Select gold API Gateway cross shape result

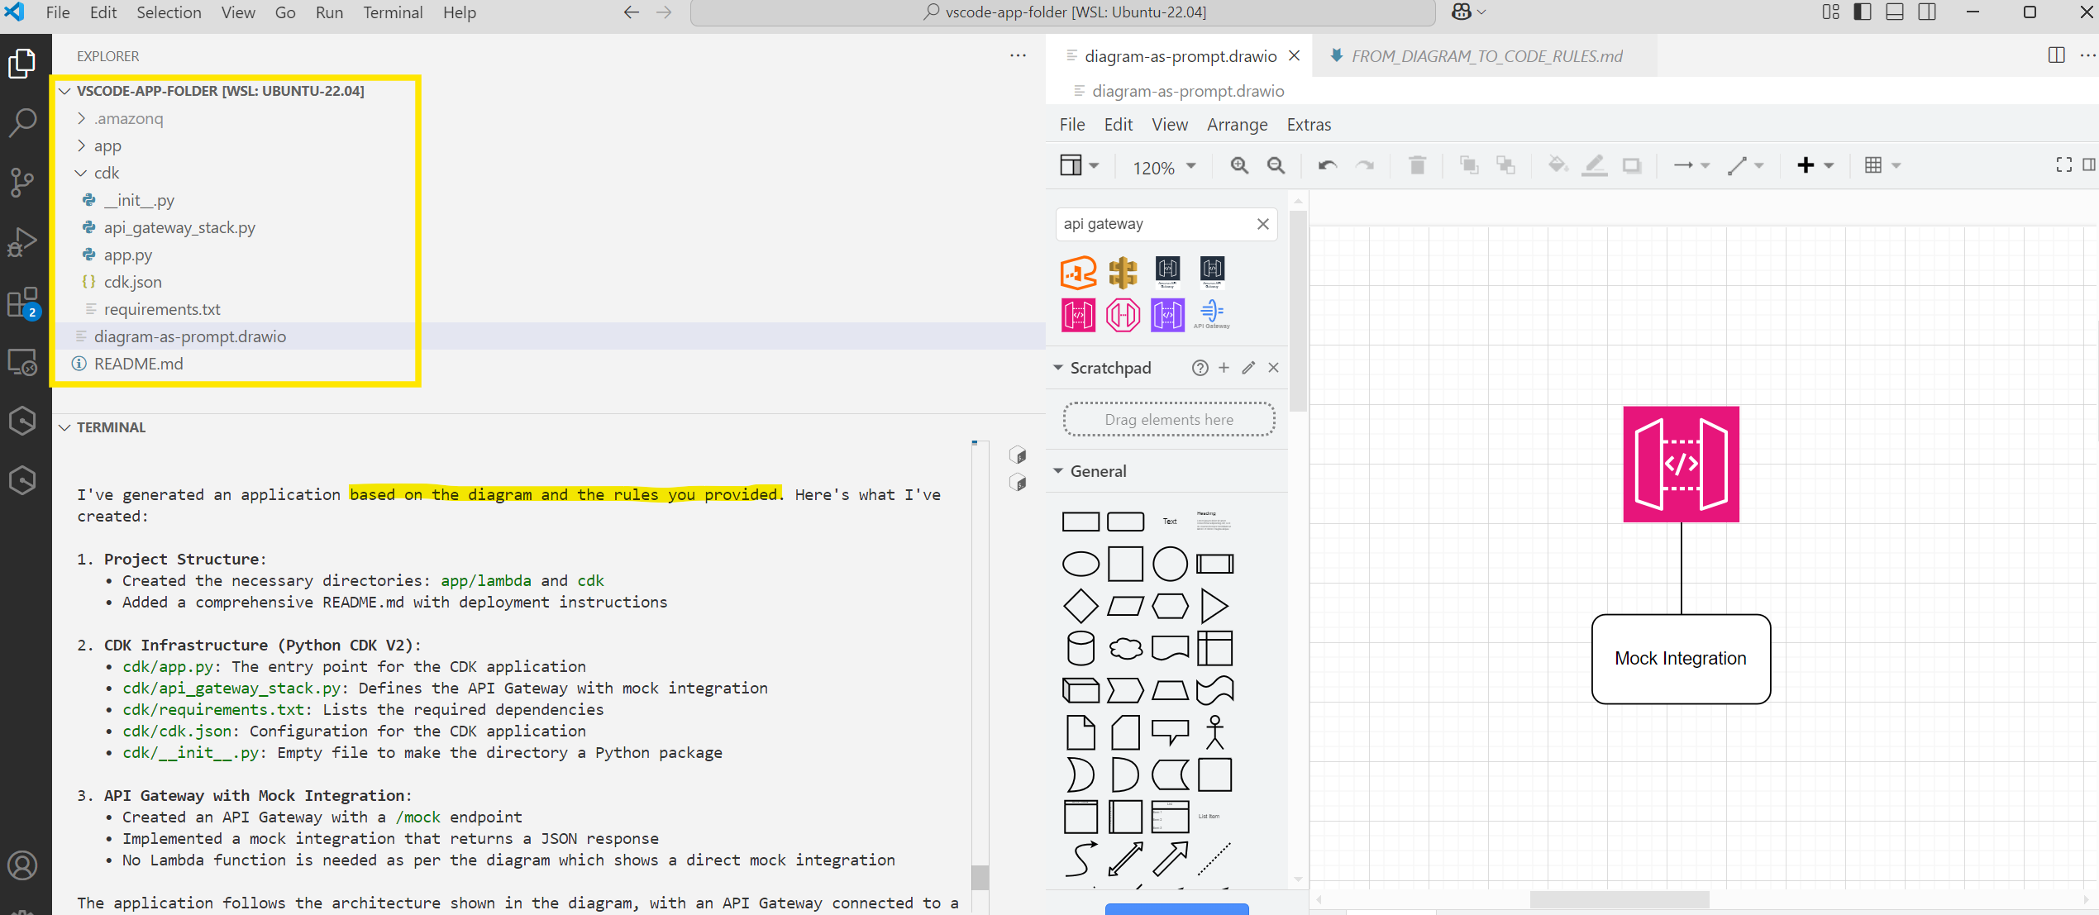[x=1123, y=272]
